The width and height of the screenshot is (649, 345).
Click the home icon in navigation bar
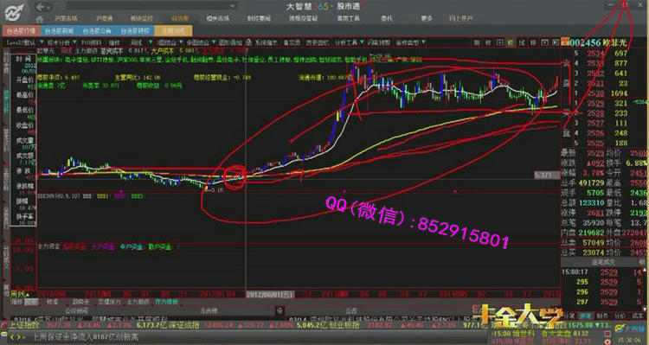tap(39, 19)
